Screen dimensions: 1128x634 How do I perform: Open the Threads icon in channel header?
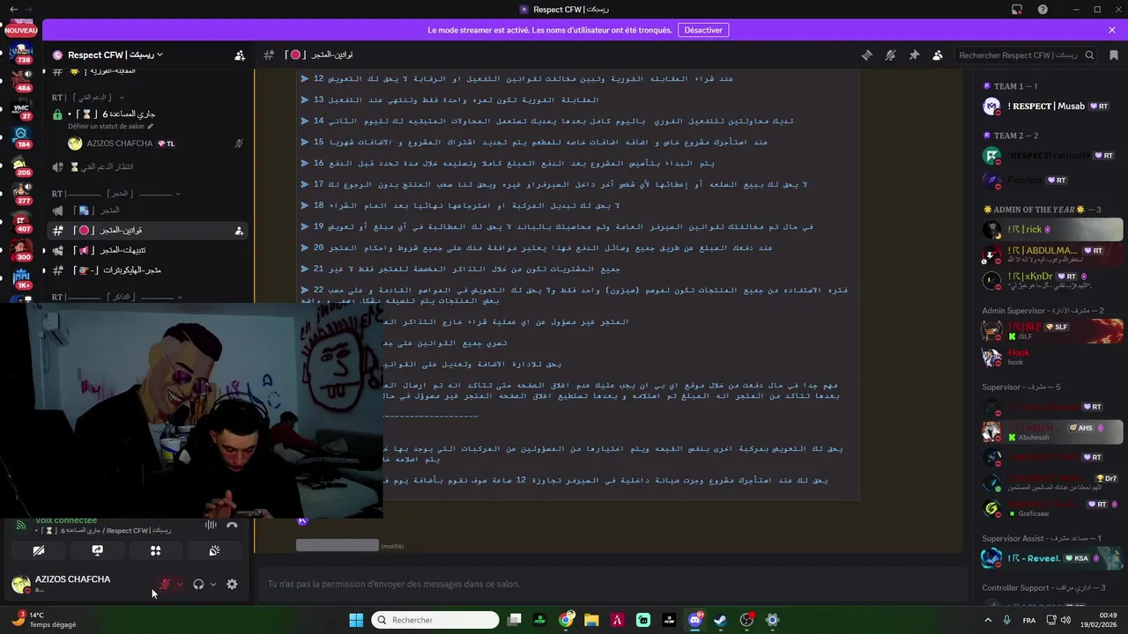867,55
